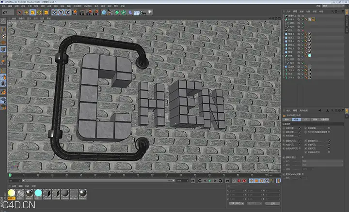Image resolution: width=349 pixels, height=212 pixels.
Task: Uncheck the first checkbox in the left tag properties column
Action: [x=300, y=128]
